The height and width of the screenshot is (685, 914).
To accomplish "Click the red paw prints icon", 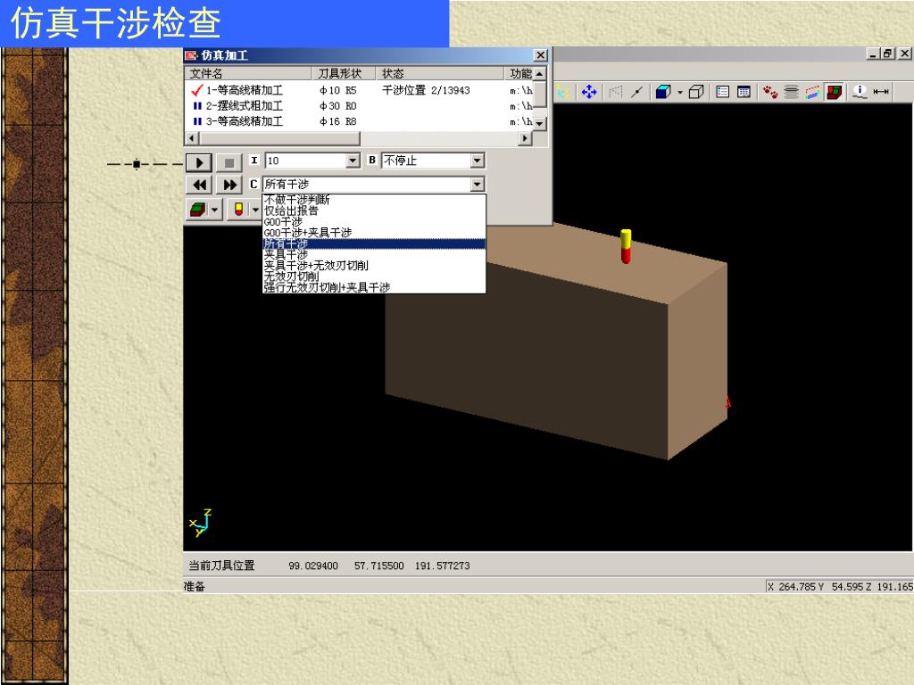I will (769, 92).
